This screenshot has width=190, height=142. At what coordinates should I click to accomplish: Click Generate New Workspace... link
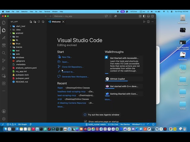click(x=75, y=77)
